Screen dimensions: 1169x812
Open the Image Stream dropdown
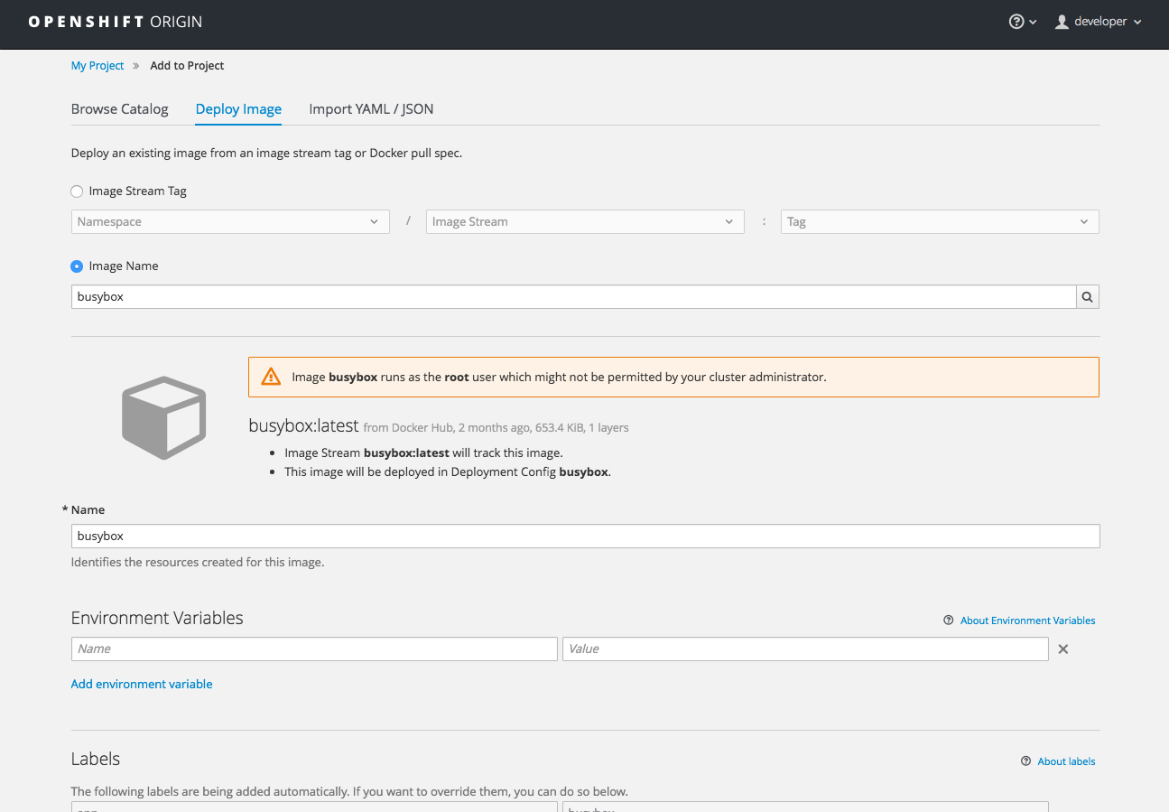(585, 222)
